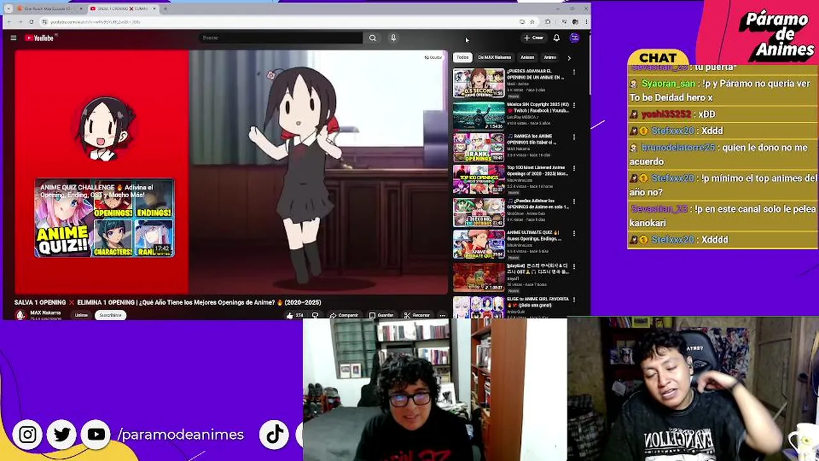819x461 pixels.
Task: Open the 0.5 Second Anime Opening thumbnail
Action: (479, 83)
